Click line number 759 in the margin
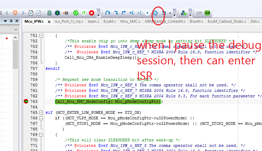 click(34, 79)
